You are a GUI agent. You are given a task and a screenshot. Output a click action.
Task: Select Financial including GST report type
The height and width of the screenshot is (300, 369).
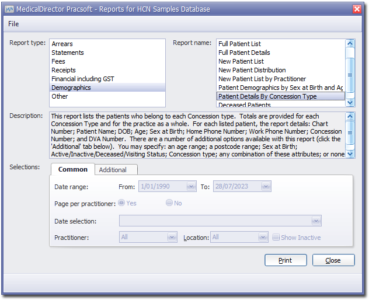click(83, 79)
